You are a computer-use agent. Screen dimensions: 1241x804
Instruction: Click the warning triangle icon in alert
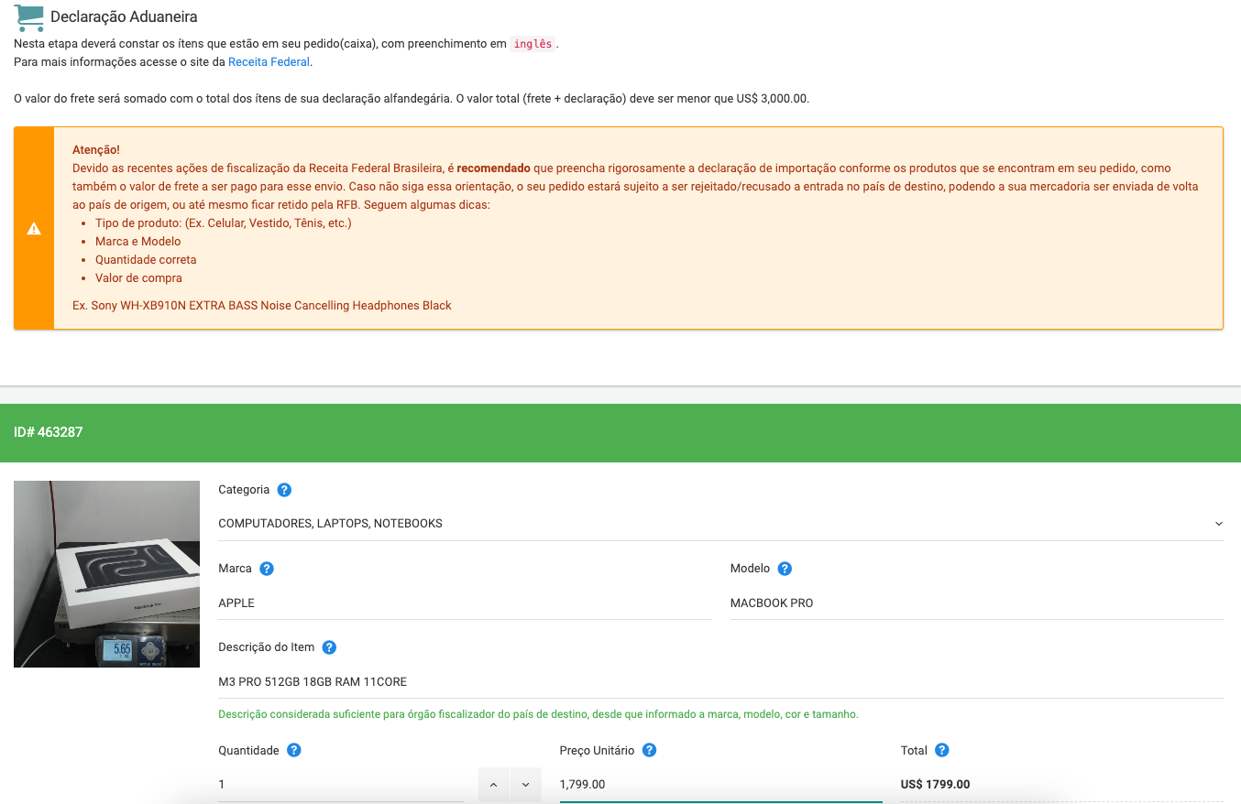(x=34, y=229)
